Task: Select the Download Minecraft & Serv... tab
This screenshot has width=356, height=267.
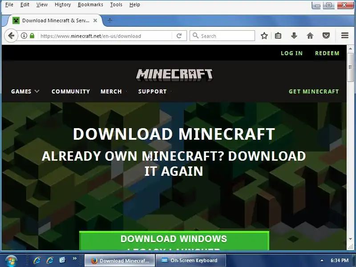Action: tap(55, 20)
